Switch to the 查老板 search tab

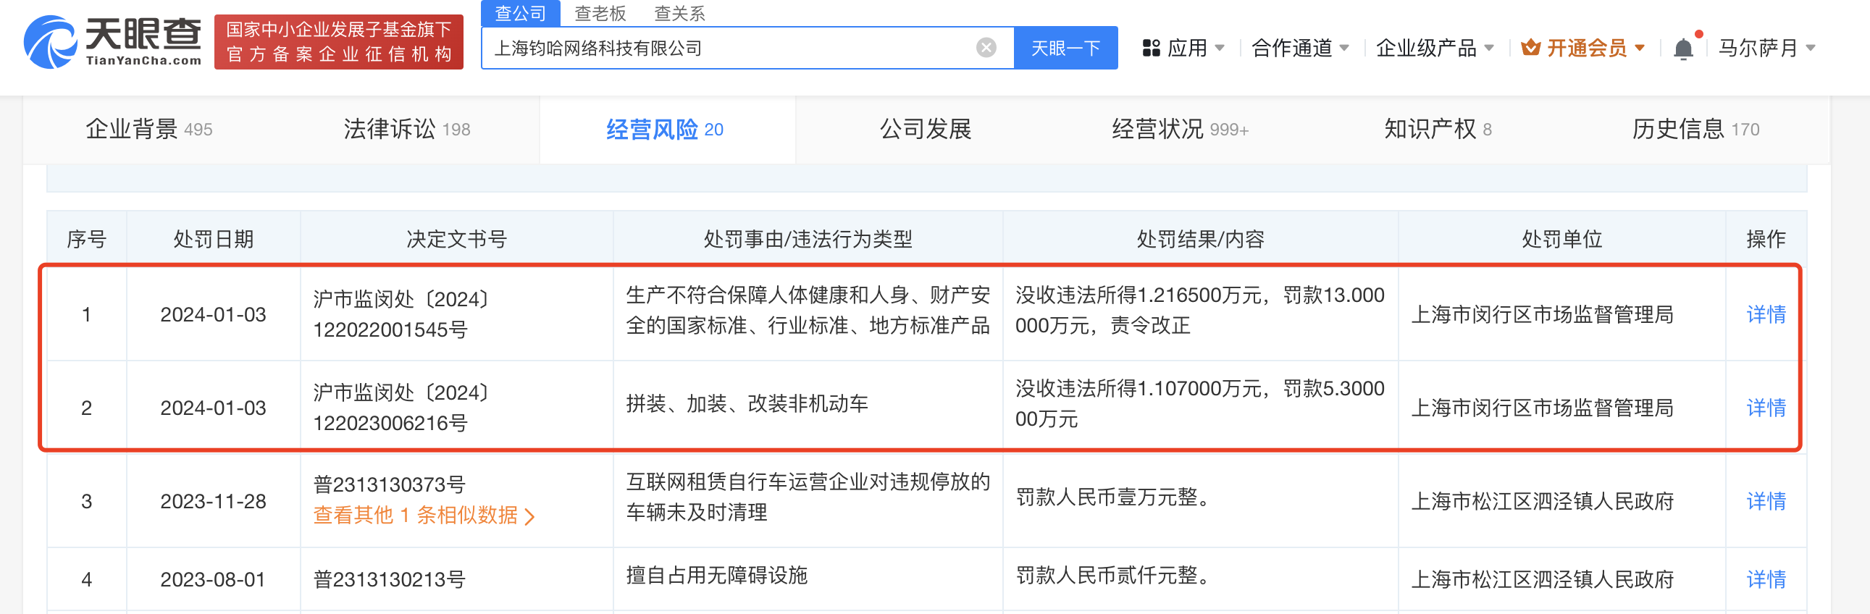(x=600, y=13)
